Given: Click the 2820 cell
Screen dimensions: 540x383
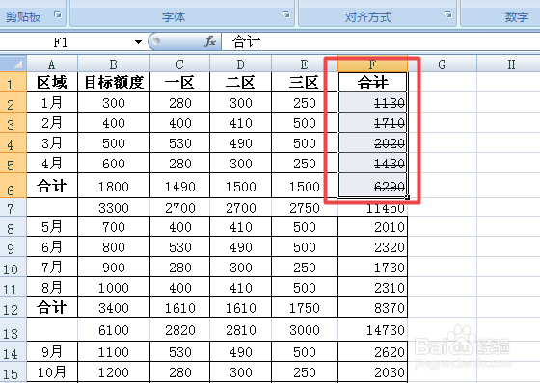Looking at the screenshot, I should [179, 329].
